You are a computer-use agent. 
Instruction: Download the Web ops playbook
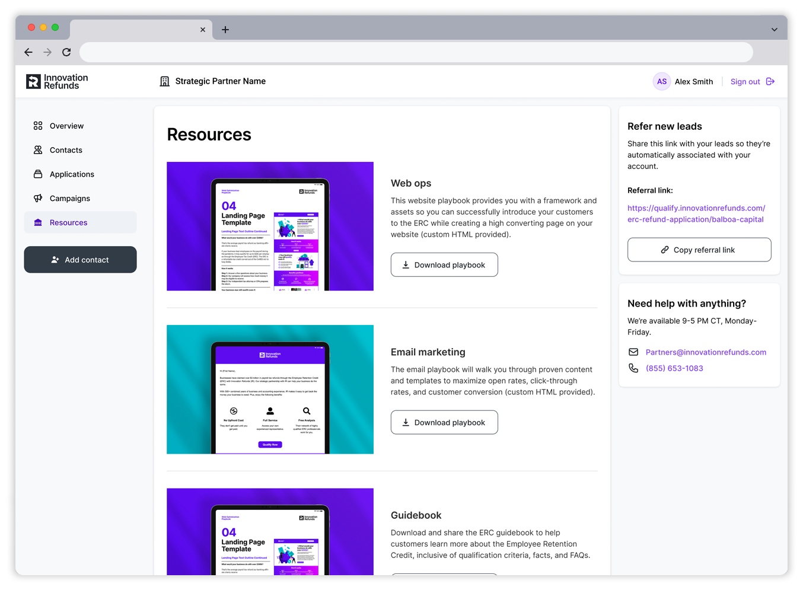coord(444,265)
